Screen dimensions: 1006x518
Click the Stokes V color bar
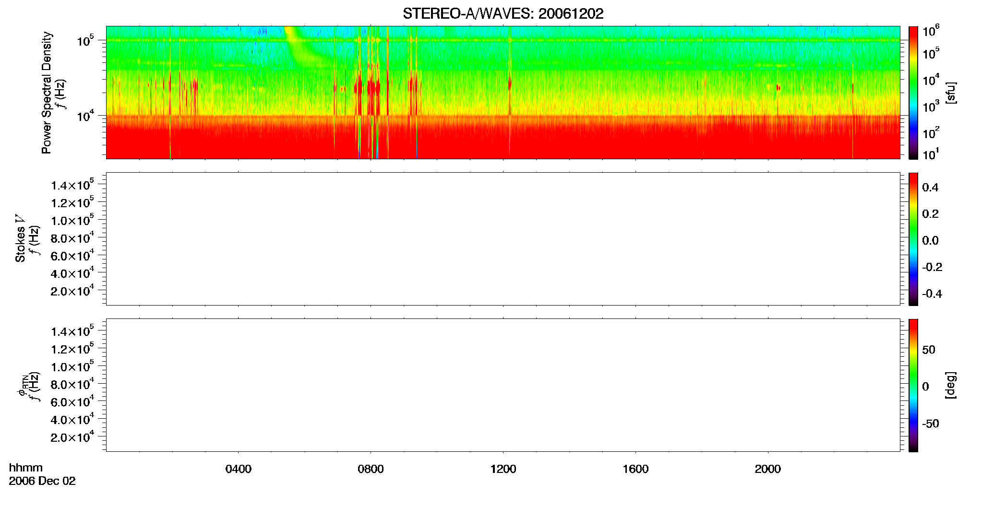coord(913,239)
